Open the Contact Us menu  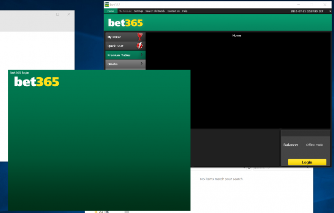coord(173,11)
